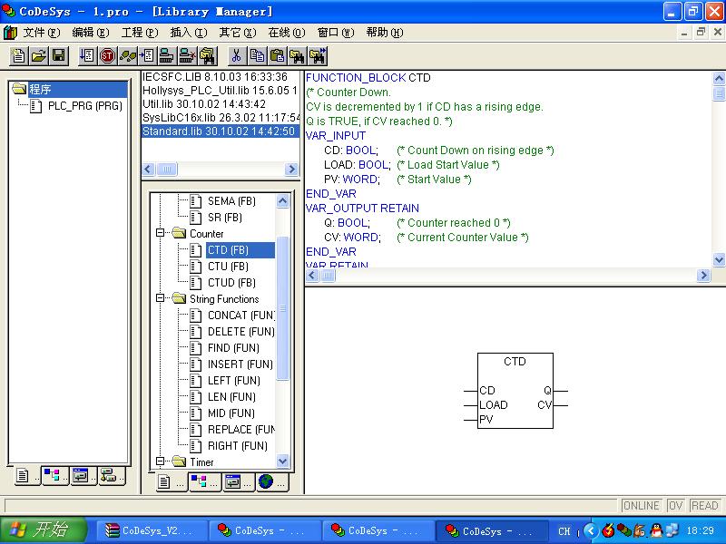
Task: Open the 其它(X) menu
Action: 238,33
